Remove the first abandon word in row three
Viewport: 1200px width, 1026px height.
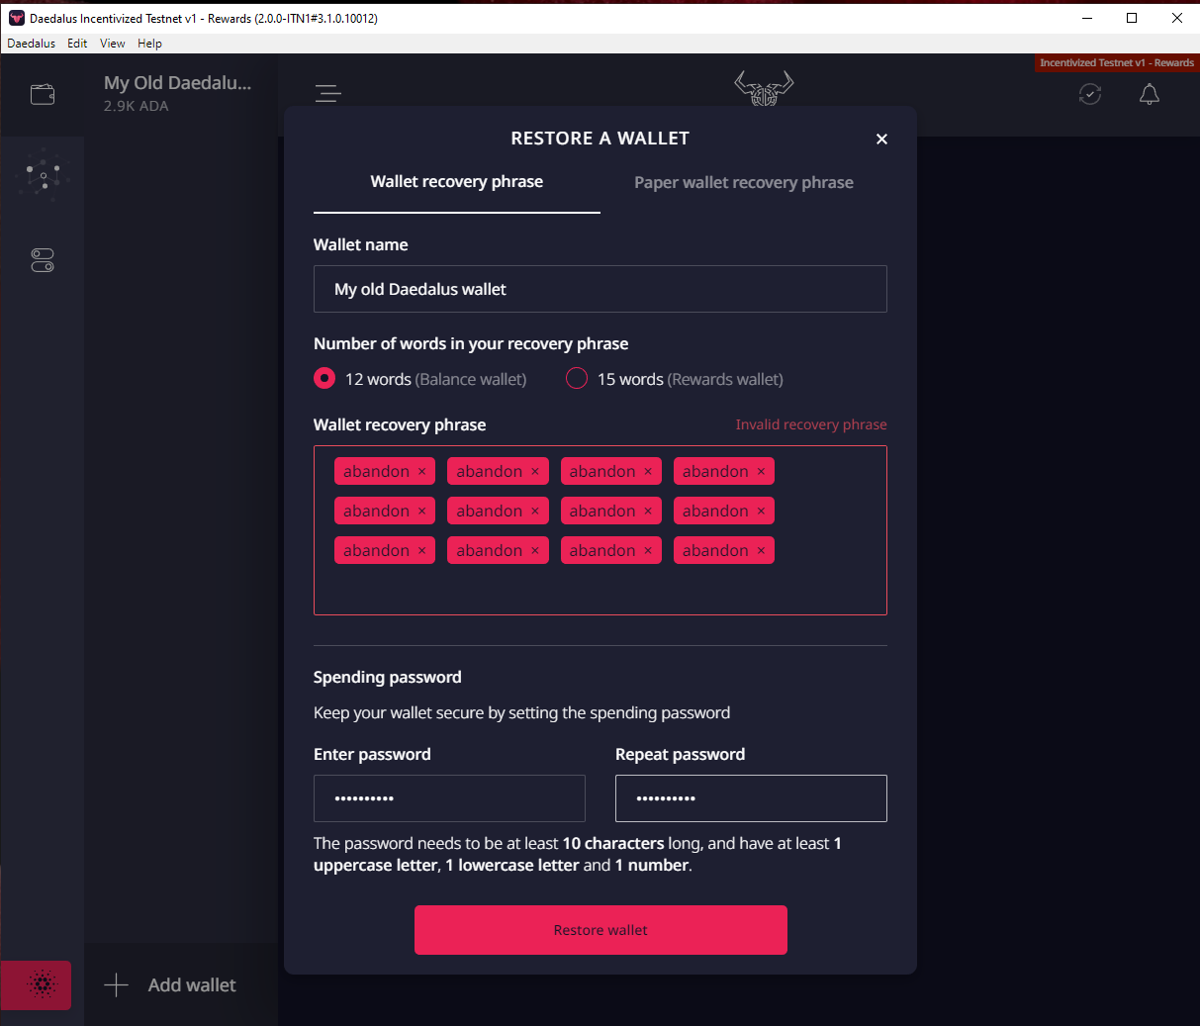421,551
